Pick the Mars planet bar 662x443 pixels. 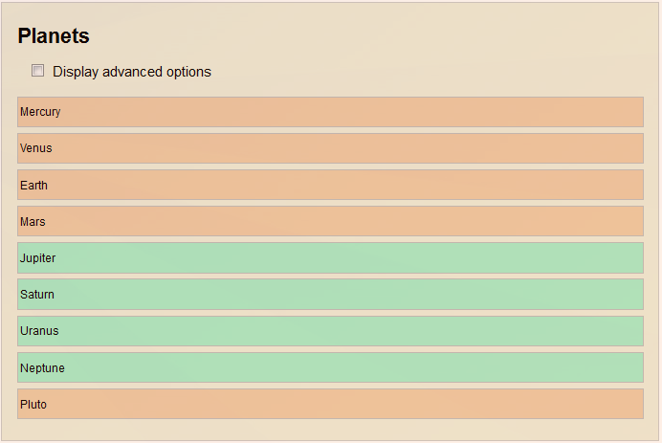pyautogui.click(x=330, y=221)
